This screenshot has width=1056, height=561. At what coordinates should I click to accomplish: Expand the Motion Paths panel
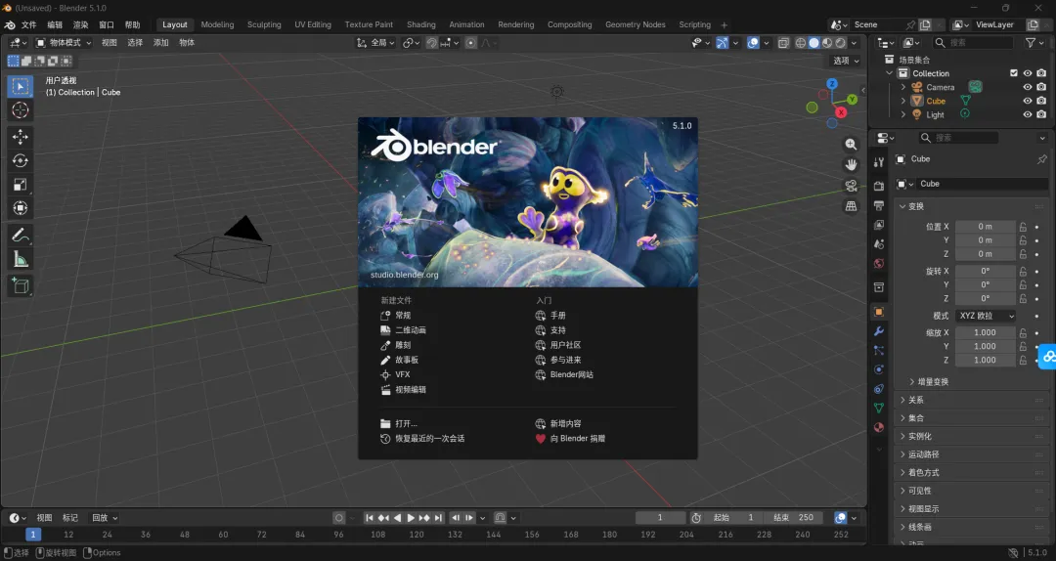coord(971,454)
